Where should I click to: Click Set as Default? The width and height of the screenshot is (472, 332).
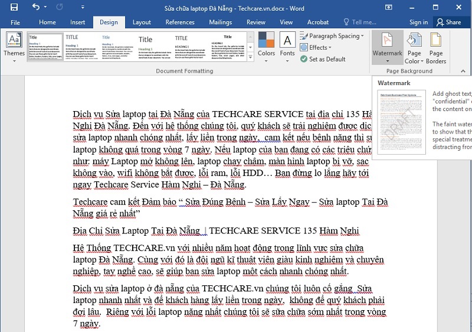point(323,59)
